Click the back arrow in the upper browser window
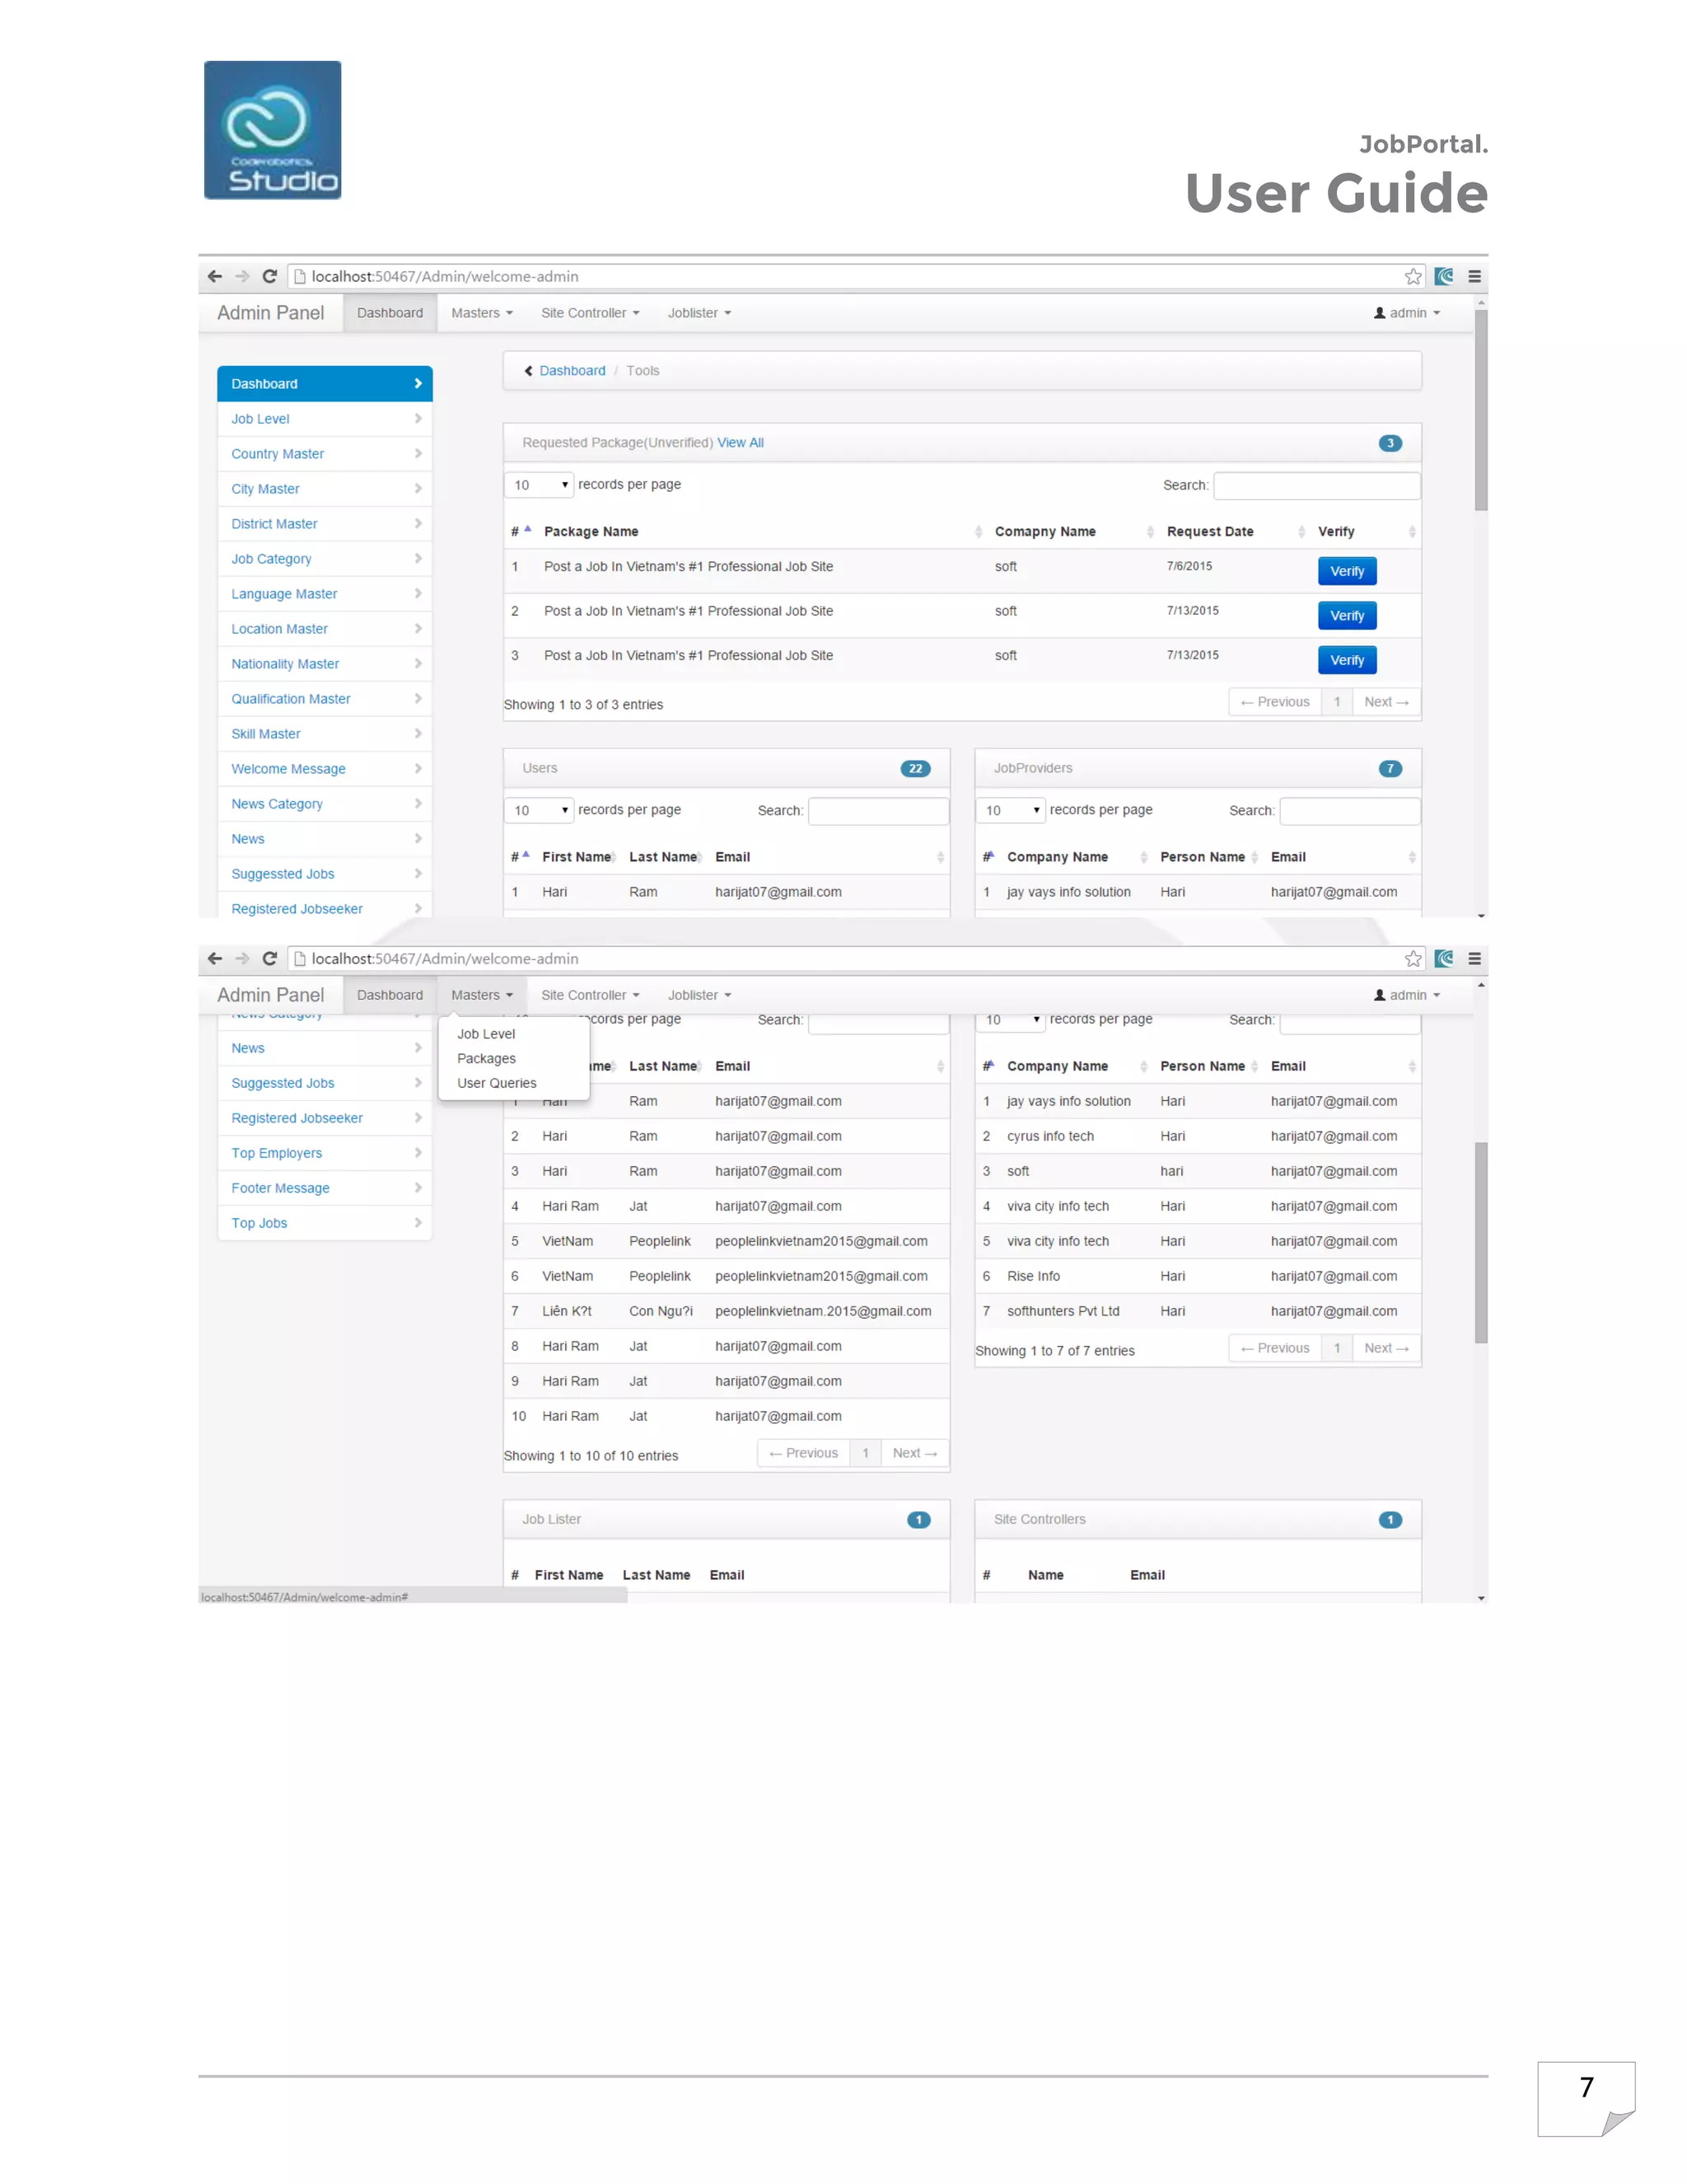The width and height of the screenshot is (1687, 2184). (214, 276)
